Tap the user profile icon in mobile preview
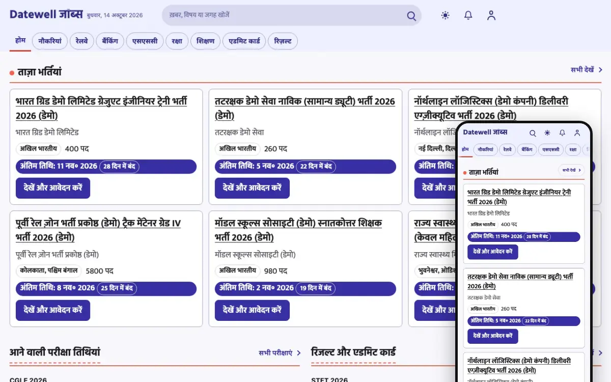This screenshot has height=382, width=611. [577, 133]
